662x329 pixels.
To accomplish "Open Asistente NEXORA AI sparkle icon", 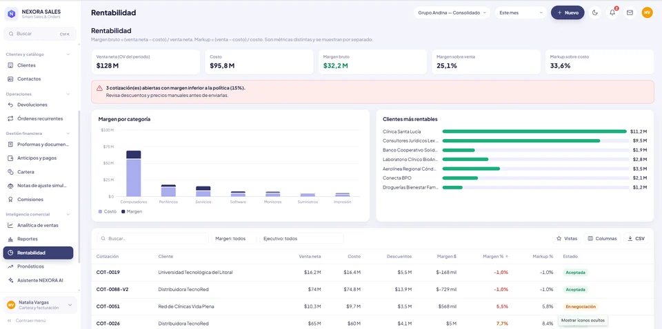I will (x=10, y=280).
